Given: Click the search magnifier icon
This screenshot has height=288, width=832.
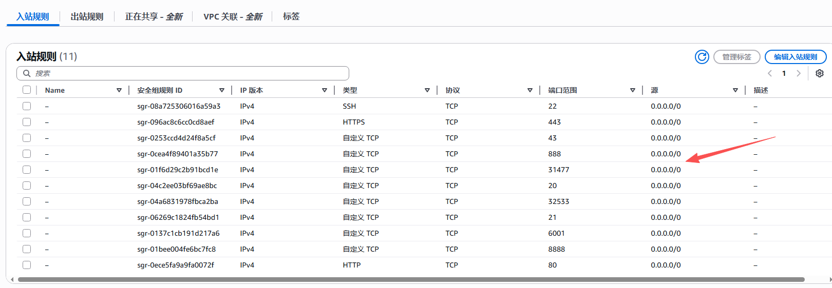Looking at the screenshot, I should [x=27, y=73].
